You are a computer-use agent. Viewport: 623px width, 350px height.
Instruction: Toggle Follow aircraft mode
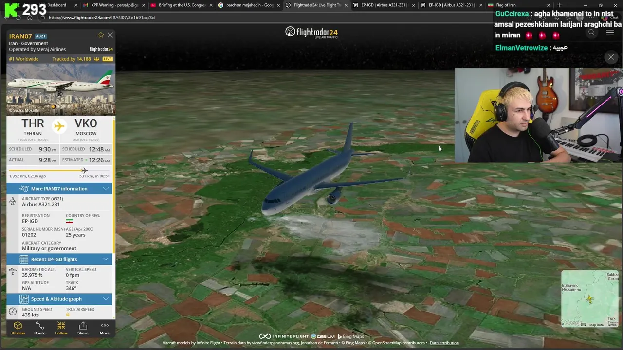point(61,328)
